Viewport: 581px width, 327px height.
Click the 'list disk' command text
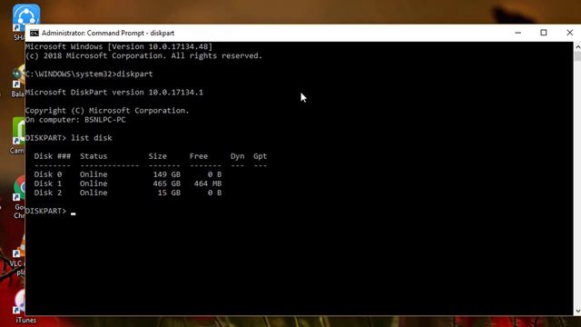pyautogui.click(x=92, y=138)
